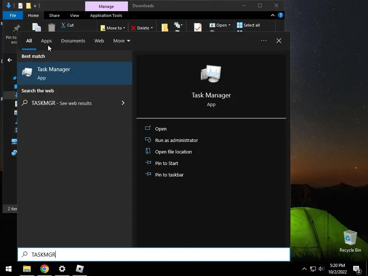Click Select all in Explorer ribbon

pos(248,25)
